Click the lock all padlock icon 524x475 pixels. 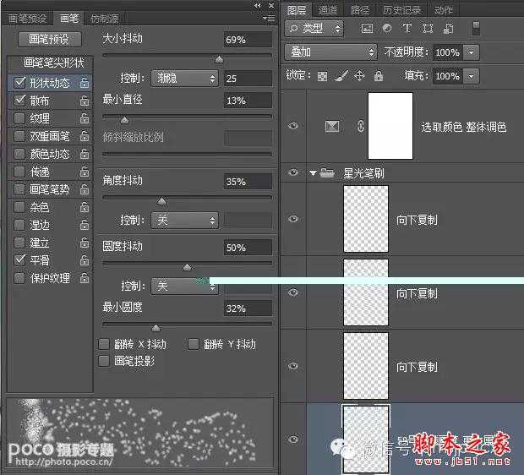coord(379,76)
